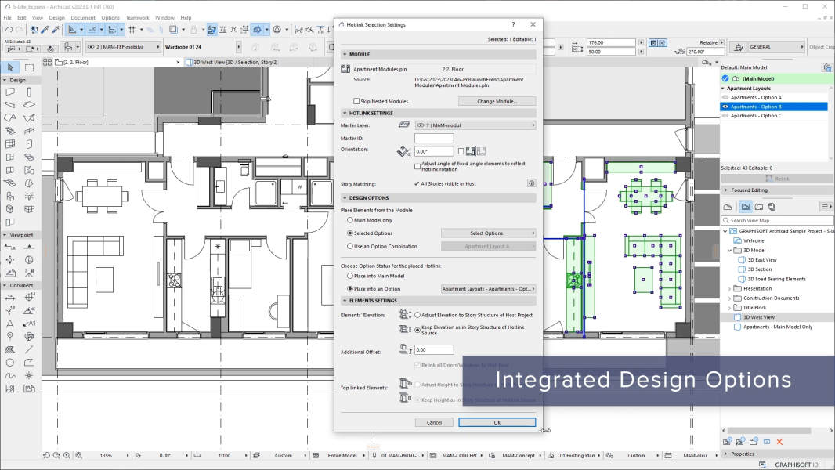
Task: Select the Camera tool in the Viewpoint toolbox
Action: 29,273
